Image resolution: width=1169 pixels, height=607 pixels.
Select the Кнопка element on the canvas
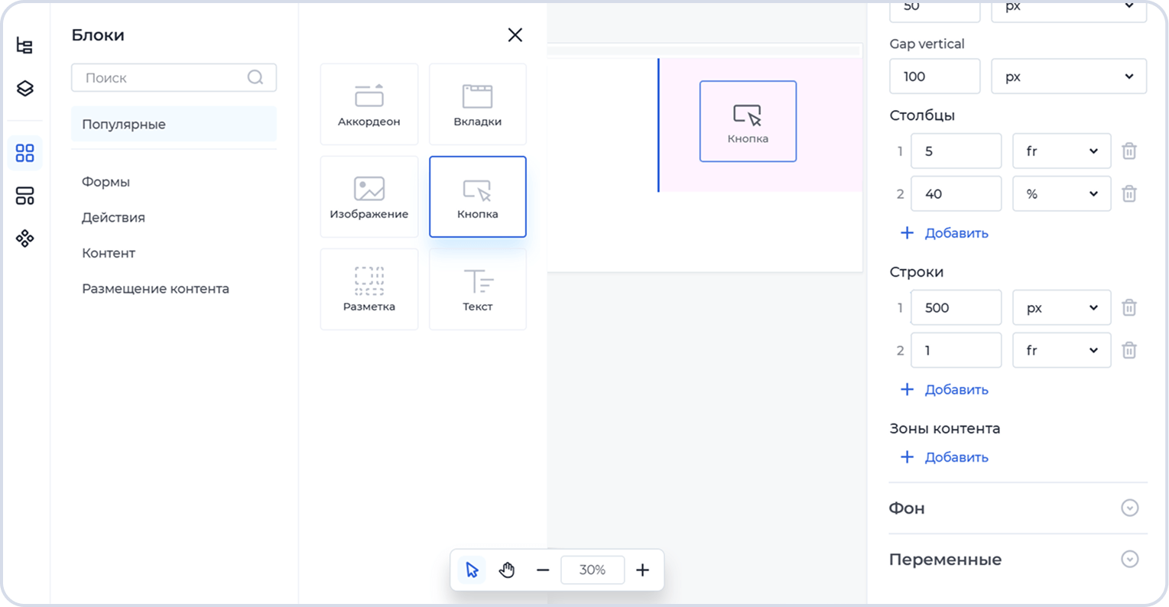coord(748,122)
